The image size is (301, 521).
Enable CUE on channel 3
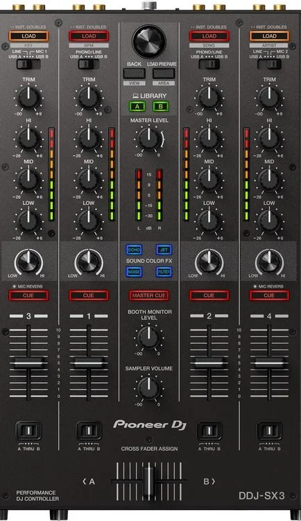coord(28,295)
